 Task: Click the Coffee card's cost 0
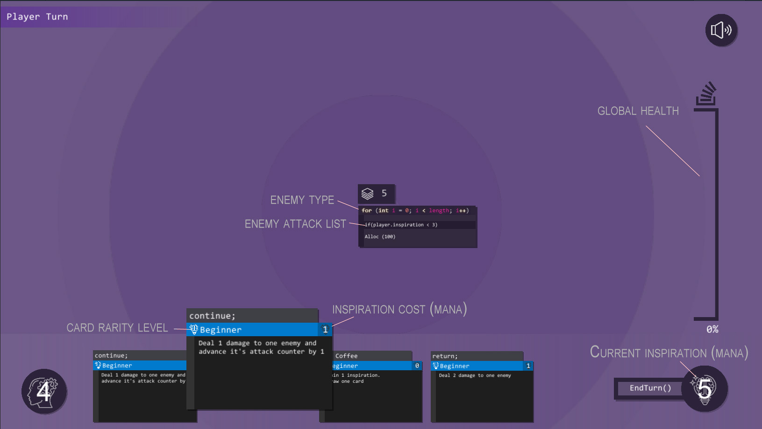coord(417,366)
